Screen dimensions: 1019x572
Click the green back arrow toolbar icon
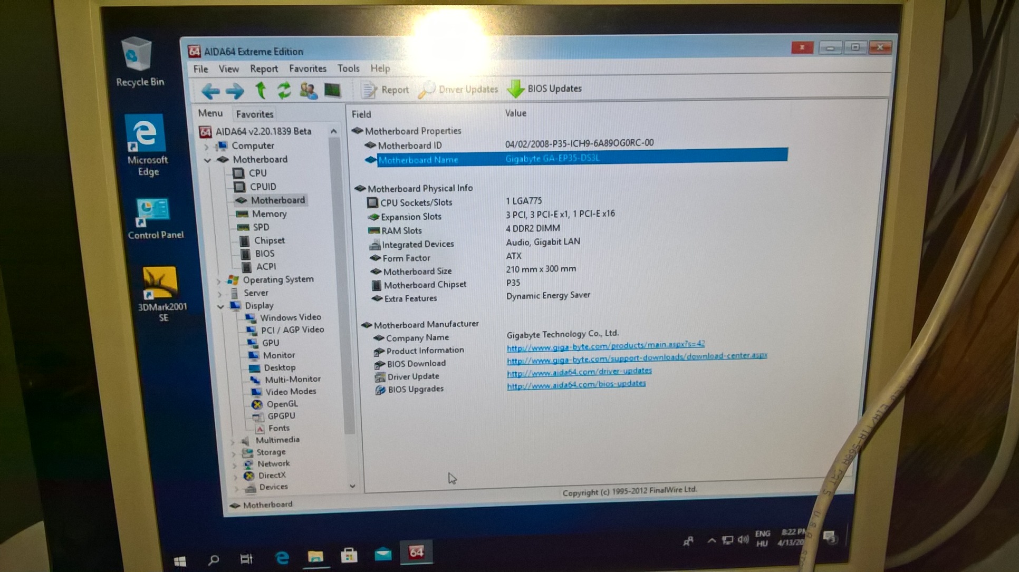[x=210, y=91]
